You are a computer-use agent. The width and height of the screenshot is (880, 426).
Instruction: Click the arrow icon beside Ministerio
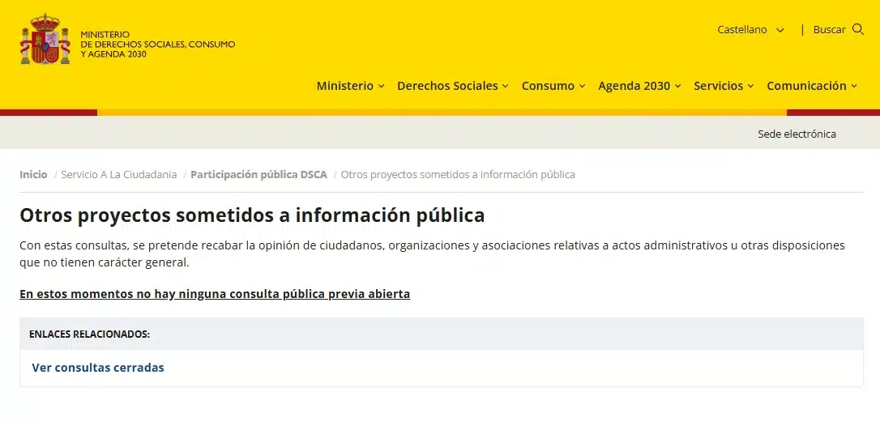pyautogui.click(x=381, y=87)
